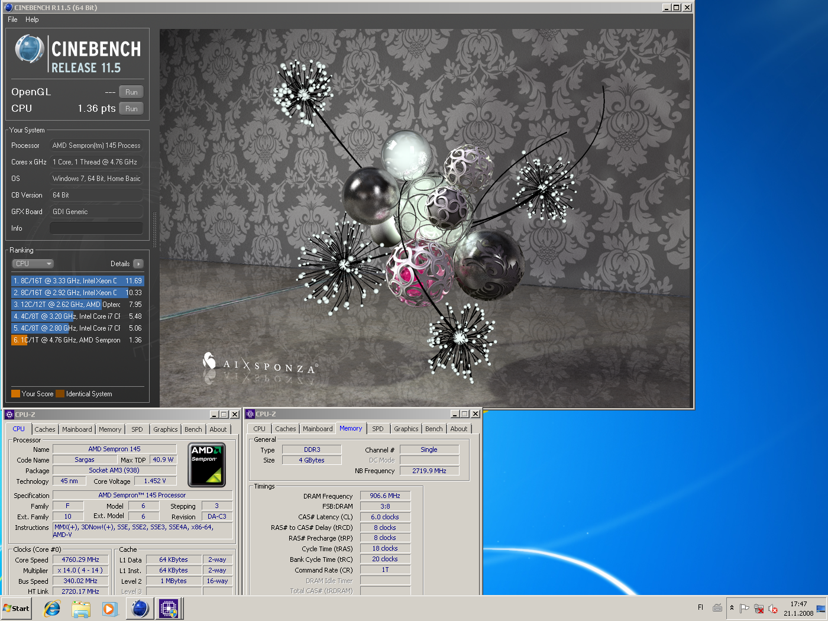Select the CPU-Z taskbar icon
The image size is (828, 621).
(x=169, y=608)
